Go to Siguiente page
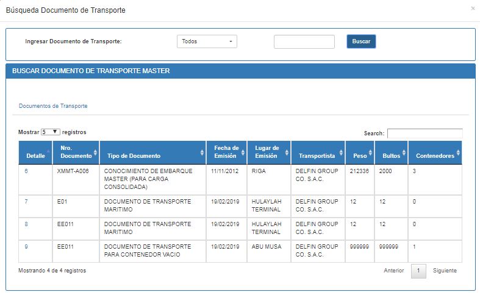The width and height of the screenshot is (480, 295). pos(445,271)
